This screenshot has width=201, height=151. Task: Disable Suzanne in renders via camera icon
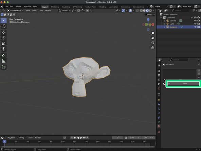pyautogui.click(x=199, y=27)
